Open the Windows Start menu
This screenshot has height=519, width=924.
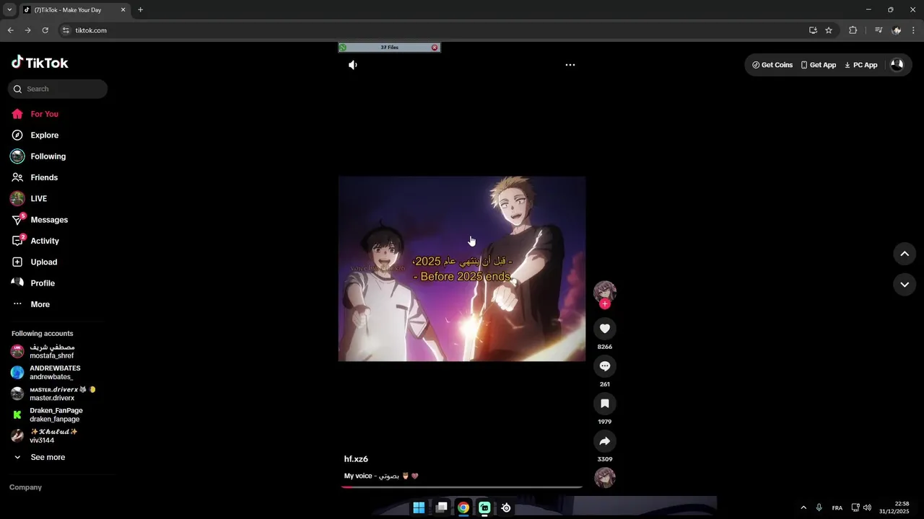[419, 507]
